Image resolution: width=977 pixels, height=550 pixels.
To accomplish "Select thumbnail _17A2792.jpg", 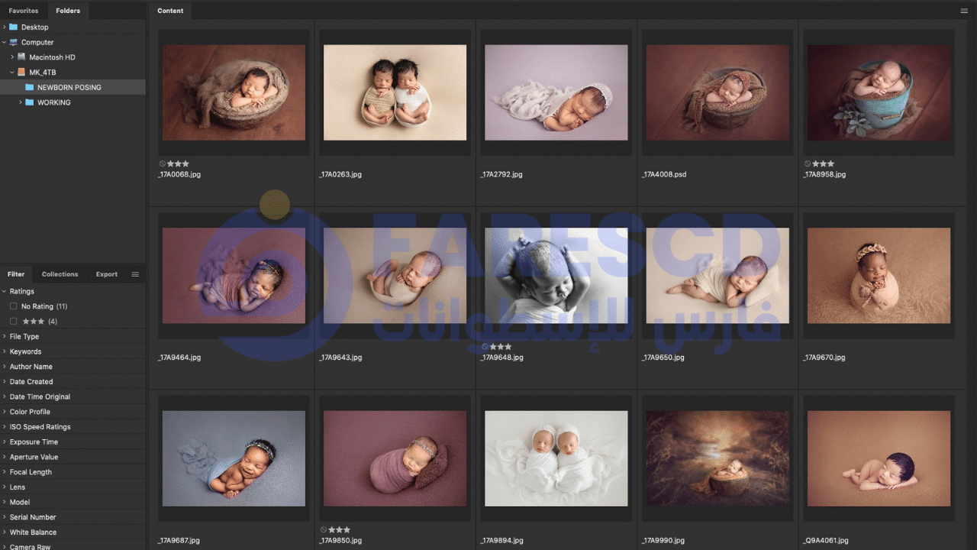I will 556,92.
